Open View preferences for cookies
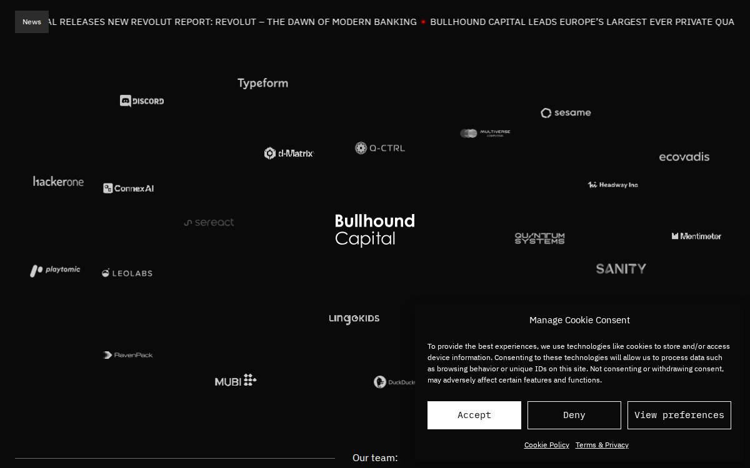This screenshot has width=750, height=468. click(x=679, y=415)
